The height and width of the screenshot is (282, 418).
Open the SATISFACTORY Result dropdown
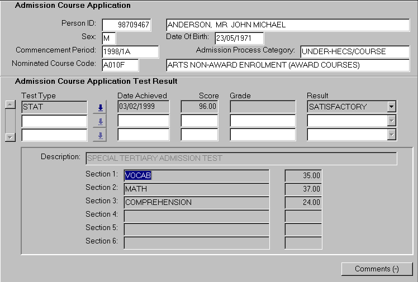(x=391, y=107)
